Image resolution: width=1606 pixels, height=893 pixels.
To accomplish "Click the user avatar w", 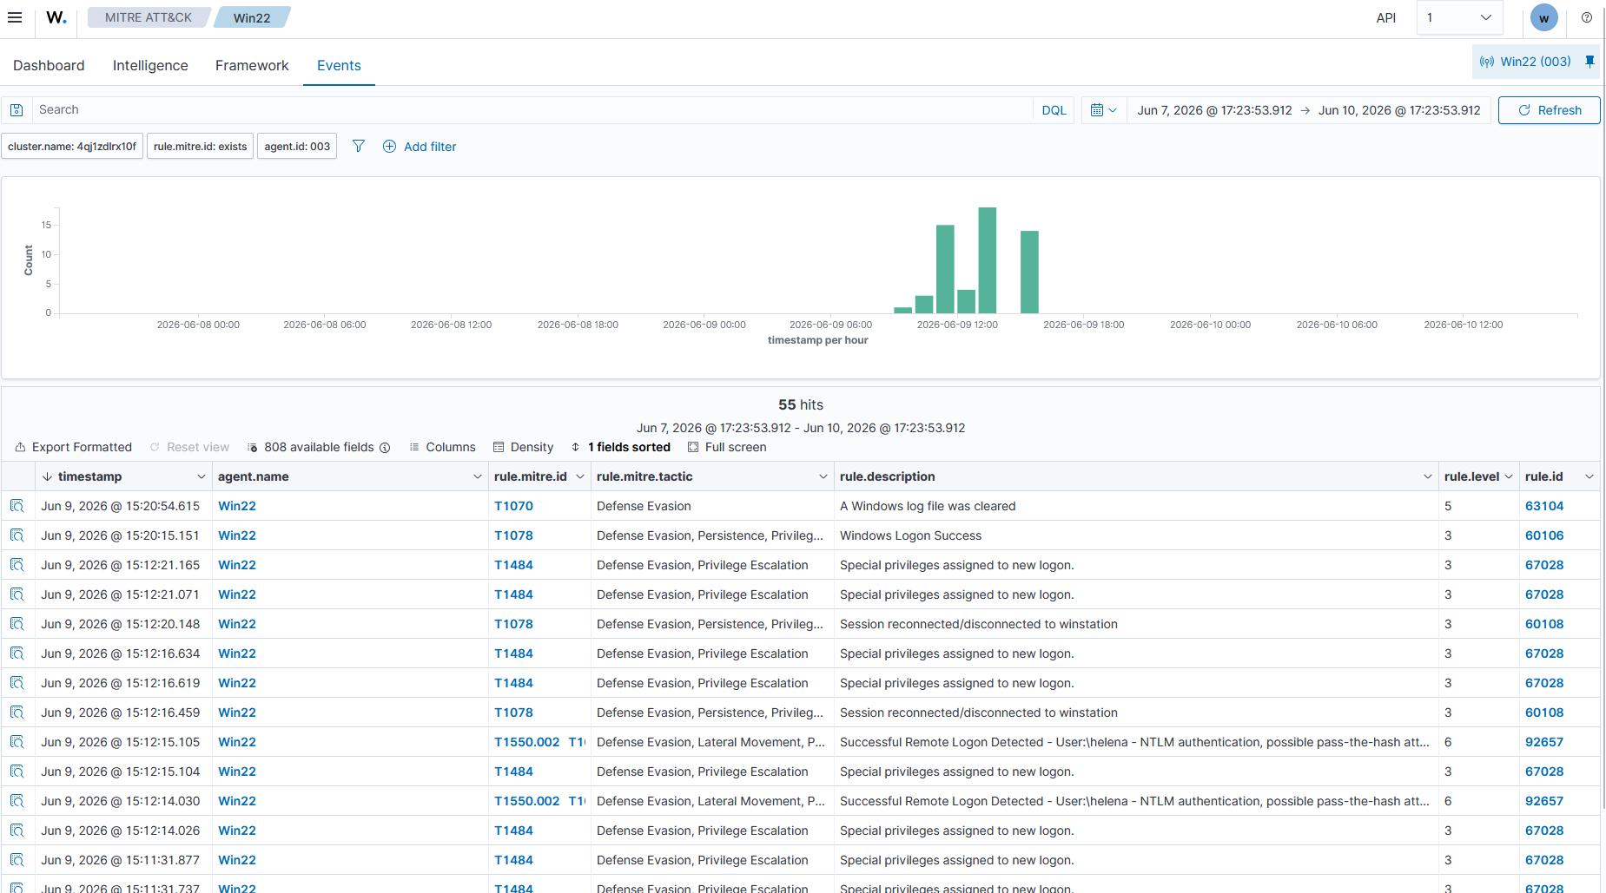I will tap(1543, 17).
